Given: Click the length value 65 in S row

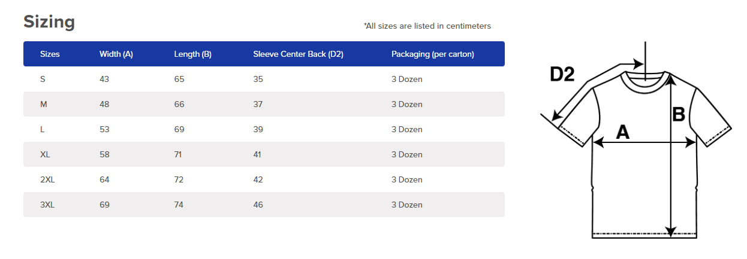Looking at the screenshot, I should coord(179,79).
